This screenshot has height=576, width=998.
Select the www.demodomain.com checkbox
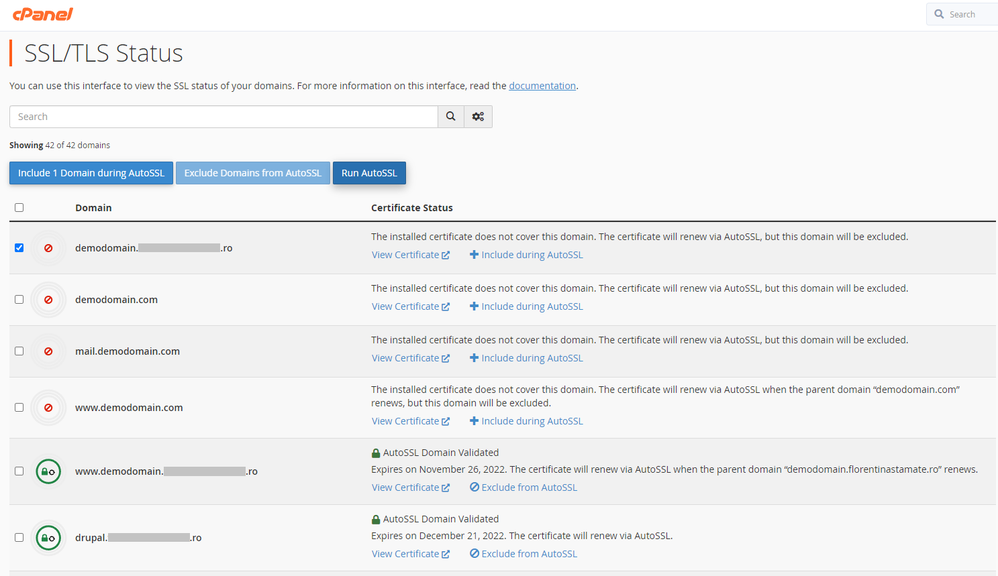tap(19, 408)
